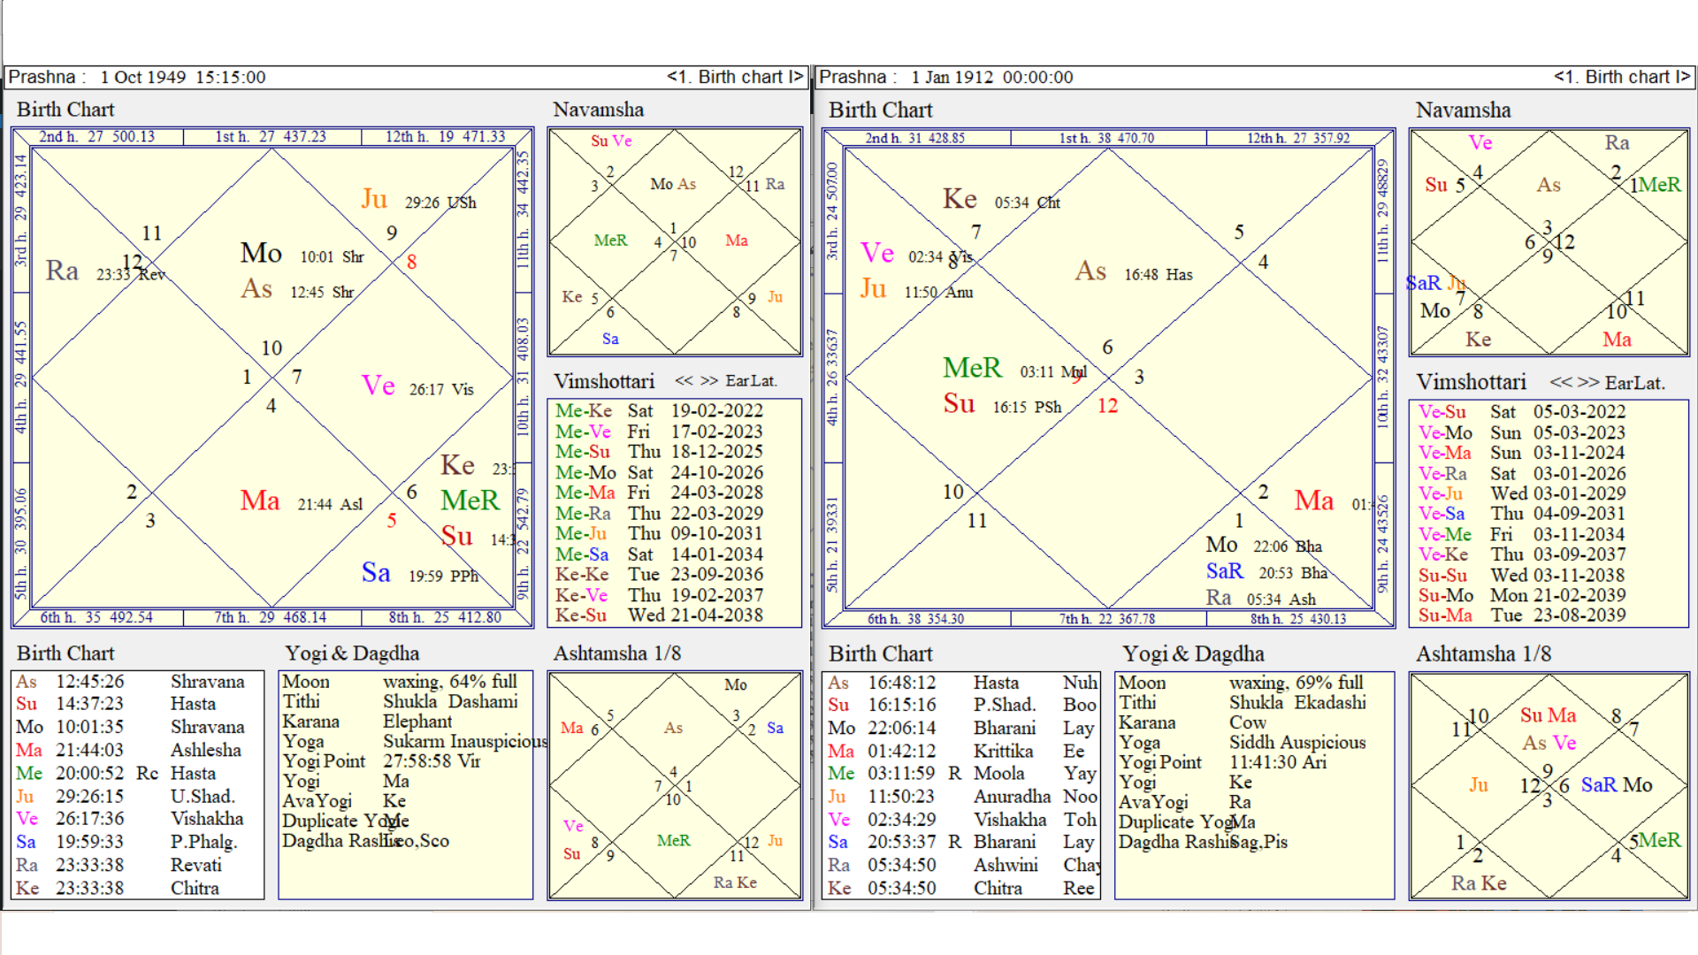This screenshot has height=955, width=1698.
Task: Click Ascendant 'As 12:45 Shr' in 1949 chart
Action: [297, 289]
